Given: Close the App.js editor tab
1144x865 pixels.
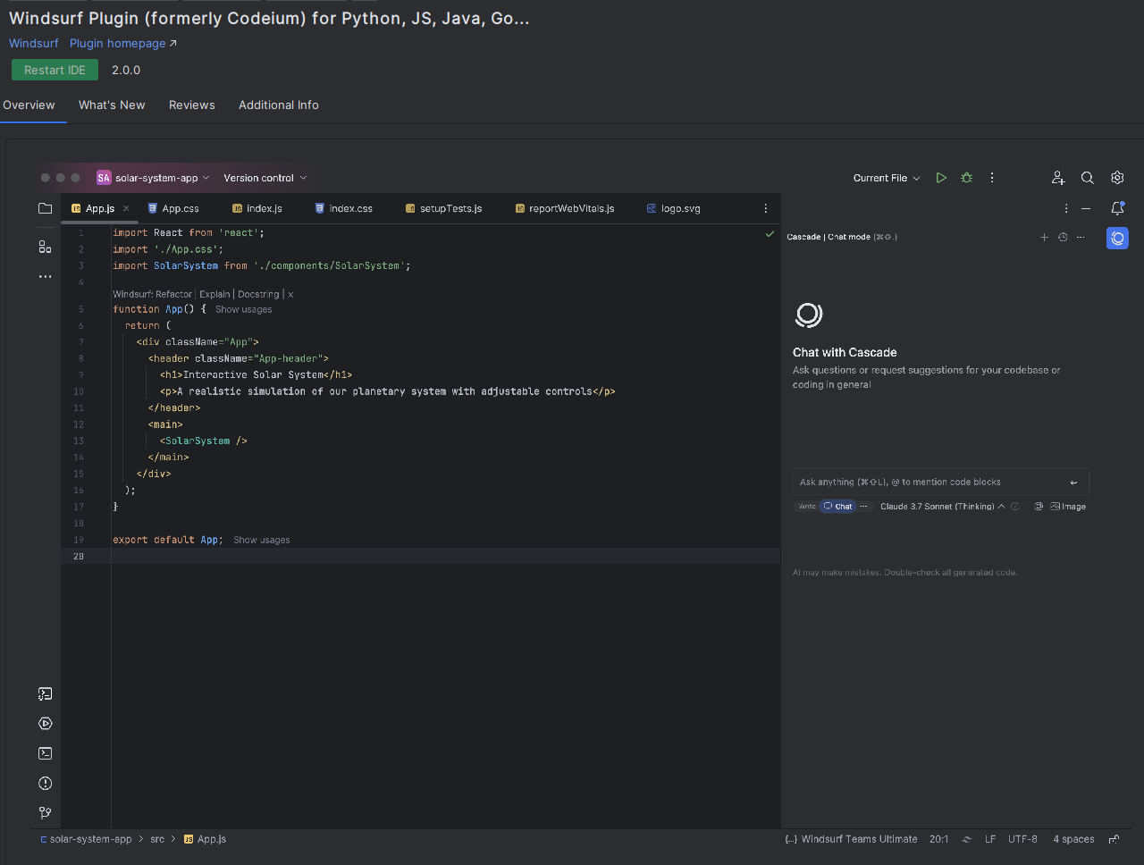Looking at the screenshot, I should pyautogui.click(x=126, y=208).
